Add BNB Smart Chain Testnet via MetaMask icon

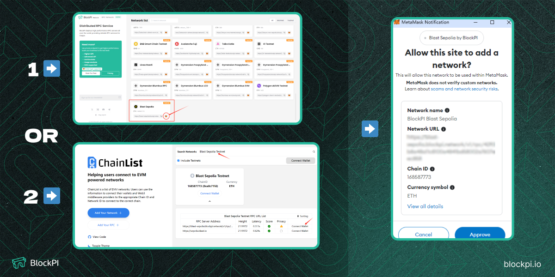166,54
